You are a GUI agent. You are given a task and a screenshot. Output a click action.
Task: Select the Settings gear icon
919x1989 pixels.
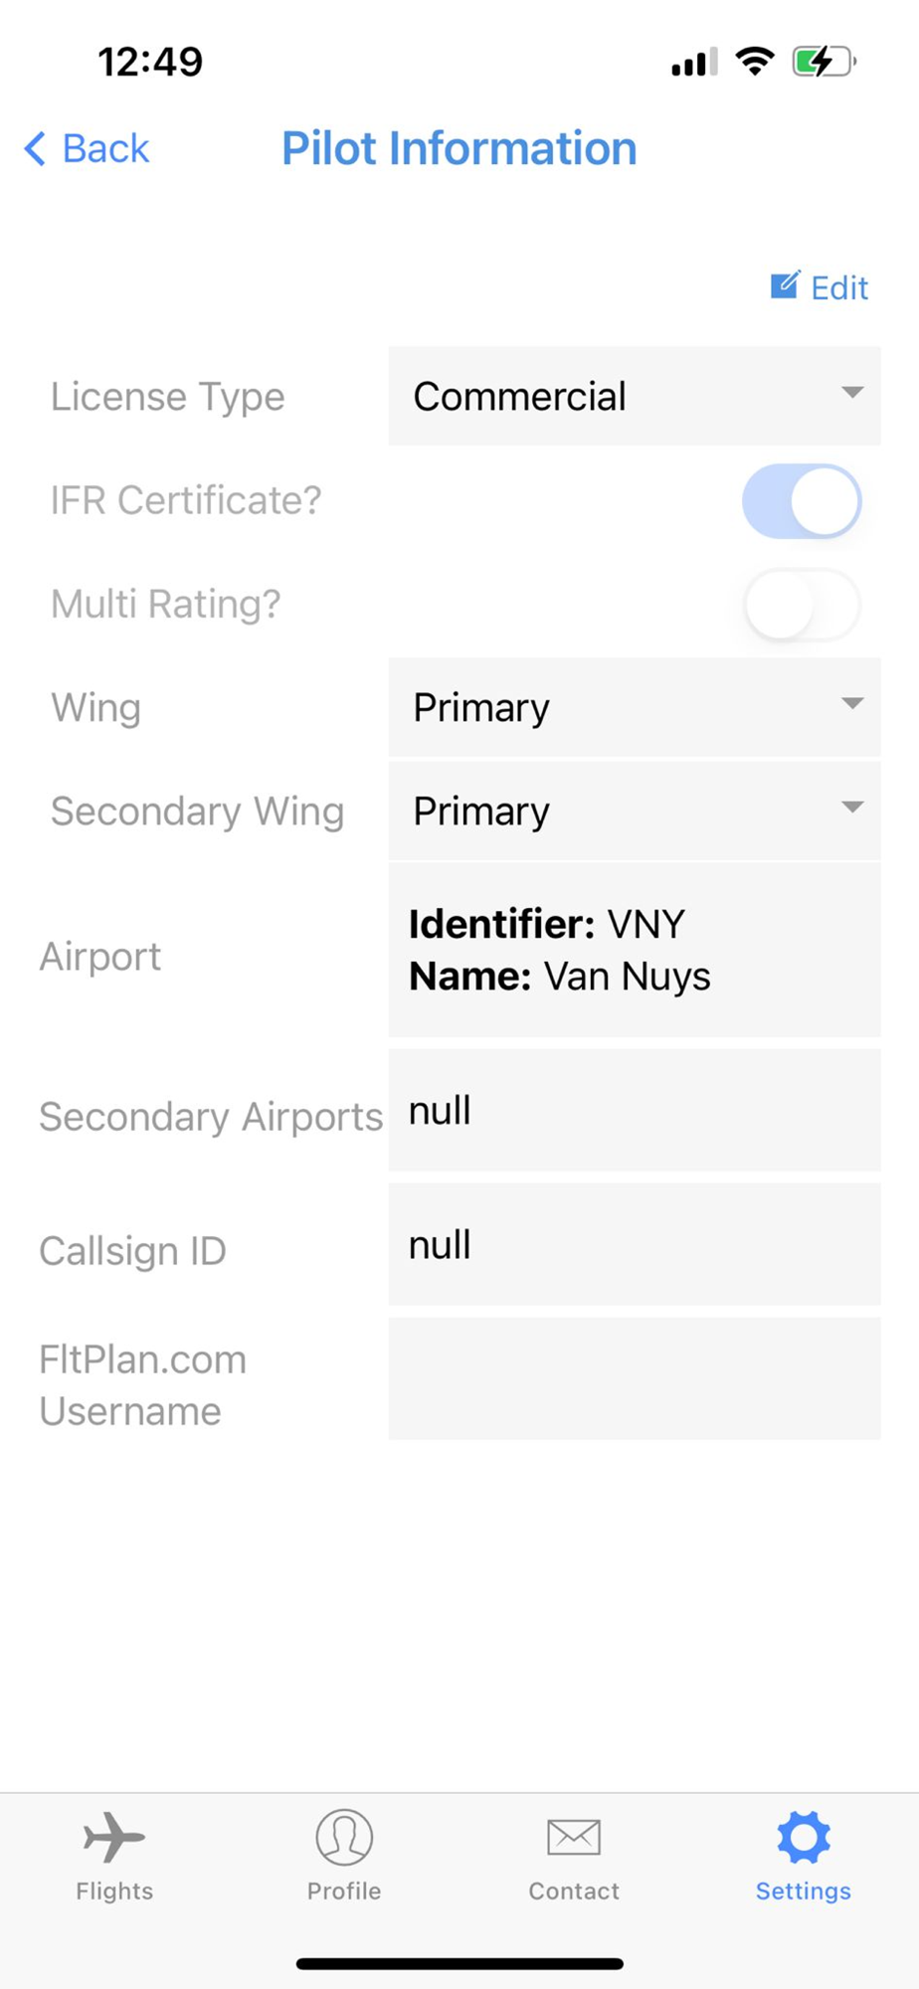click(x=804, y=1836)
